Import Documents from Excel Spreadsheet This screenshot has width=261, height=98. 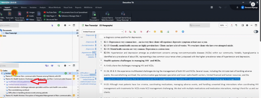(73, 12)
